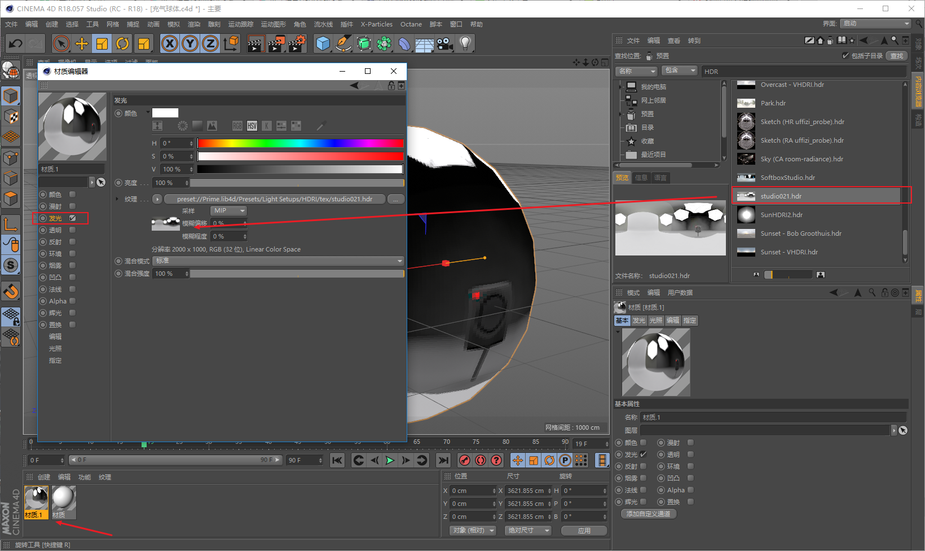Toggle Y axis lock icon
This screenshot has height=551, width=925.
coord(190,43)
